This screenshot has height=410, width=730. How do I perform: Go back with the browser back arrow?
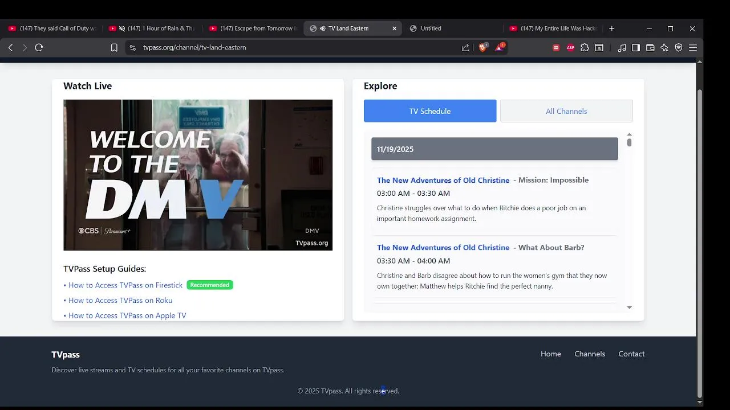pos(10,48)
